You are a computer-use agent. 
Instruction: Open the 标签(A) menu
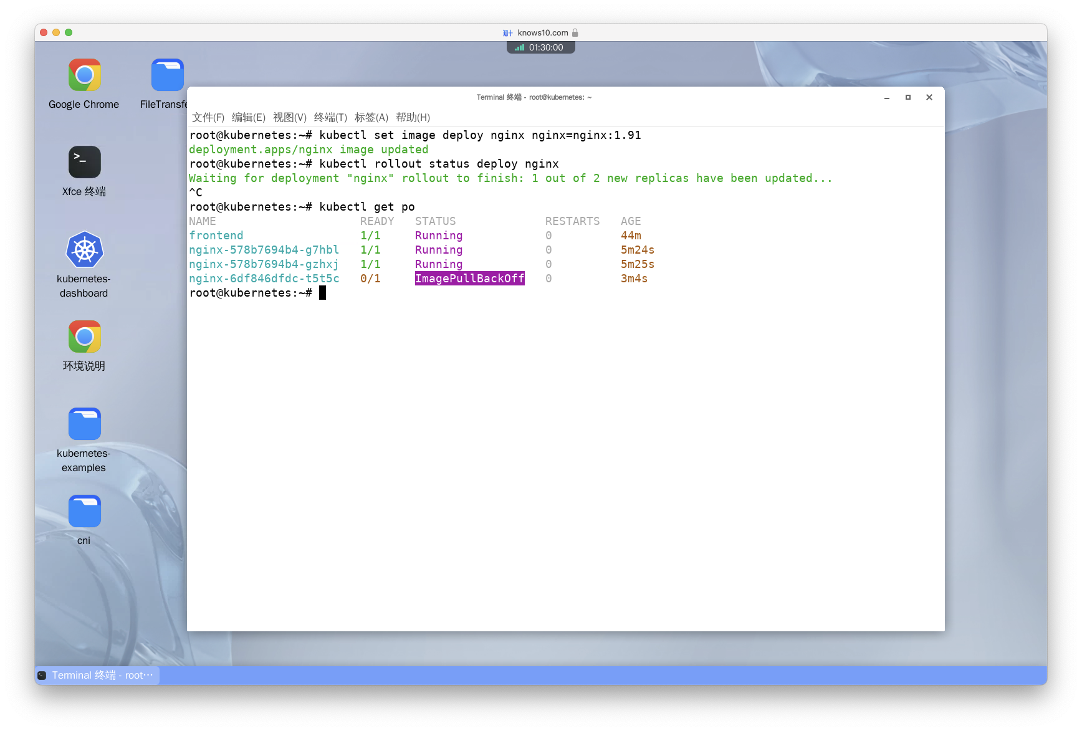[x=371, y=117]
